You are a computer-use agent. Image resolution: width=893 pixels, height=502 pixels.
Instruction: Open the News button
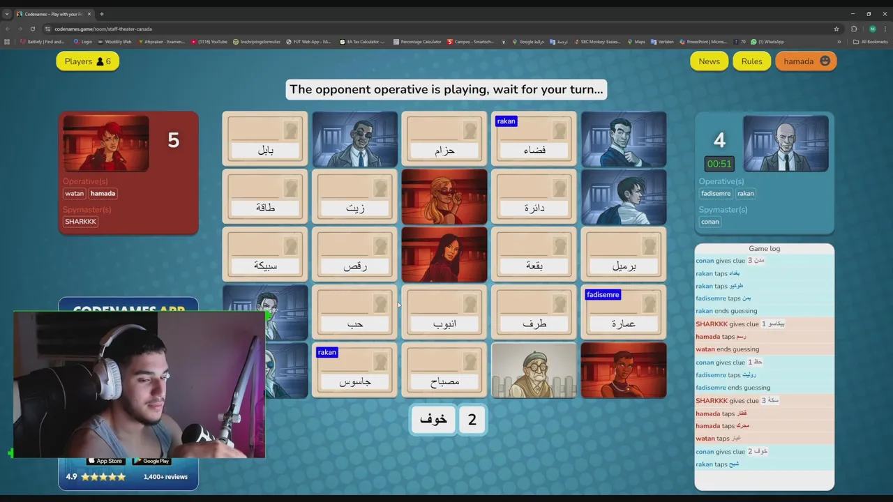[709, 61]
